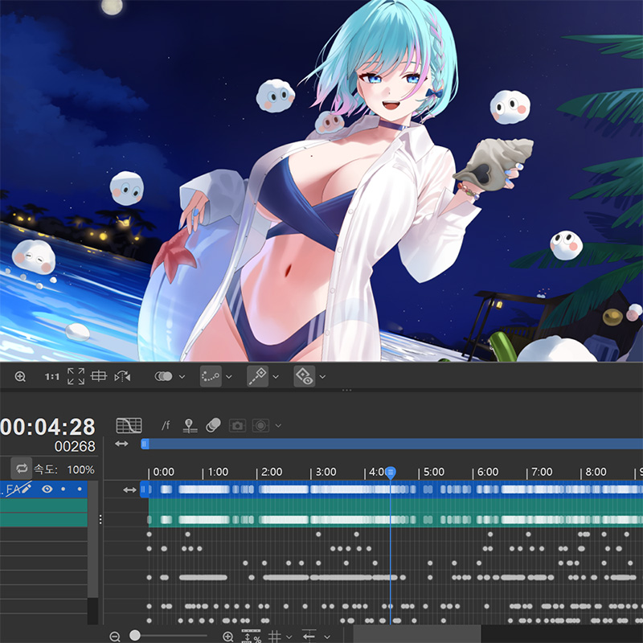The width and height of the screenshot is (643, 643).
Task: Jump to 7:00 on the time ruler
Action: (542, 472)
